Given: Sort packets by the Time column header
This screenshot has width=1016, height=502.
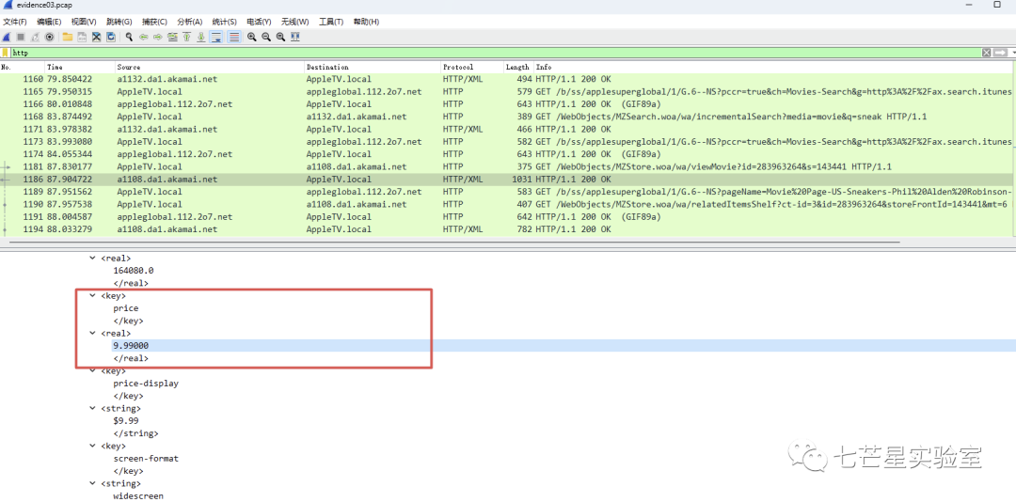Looking at the screenshot, I should coord(80,67).
